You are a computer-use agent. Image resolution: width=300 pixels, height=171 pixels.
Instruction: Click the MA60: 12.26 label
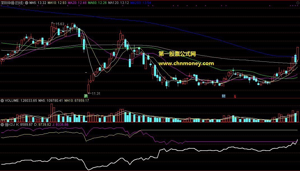click(x=97, y=3)
